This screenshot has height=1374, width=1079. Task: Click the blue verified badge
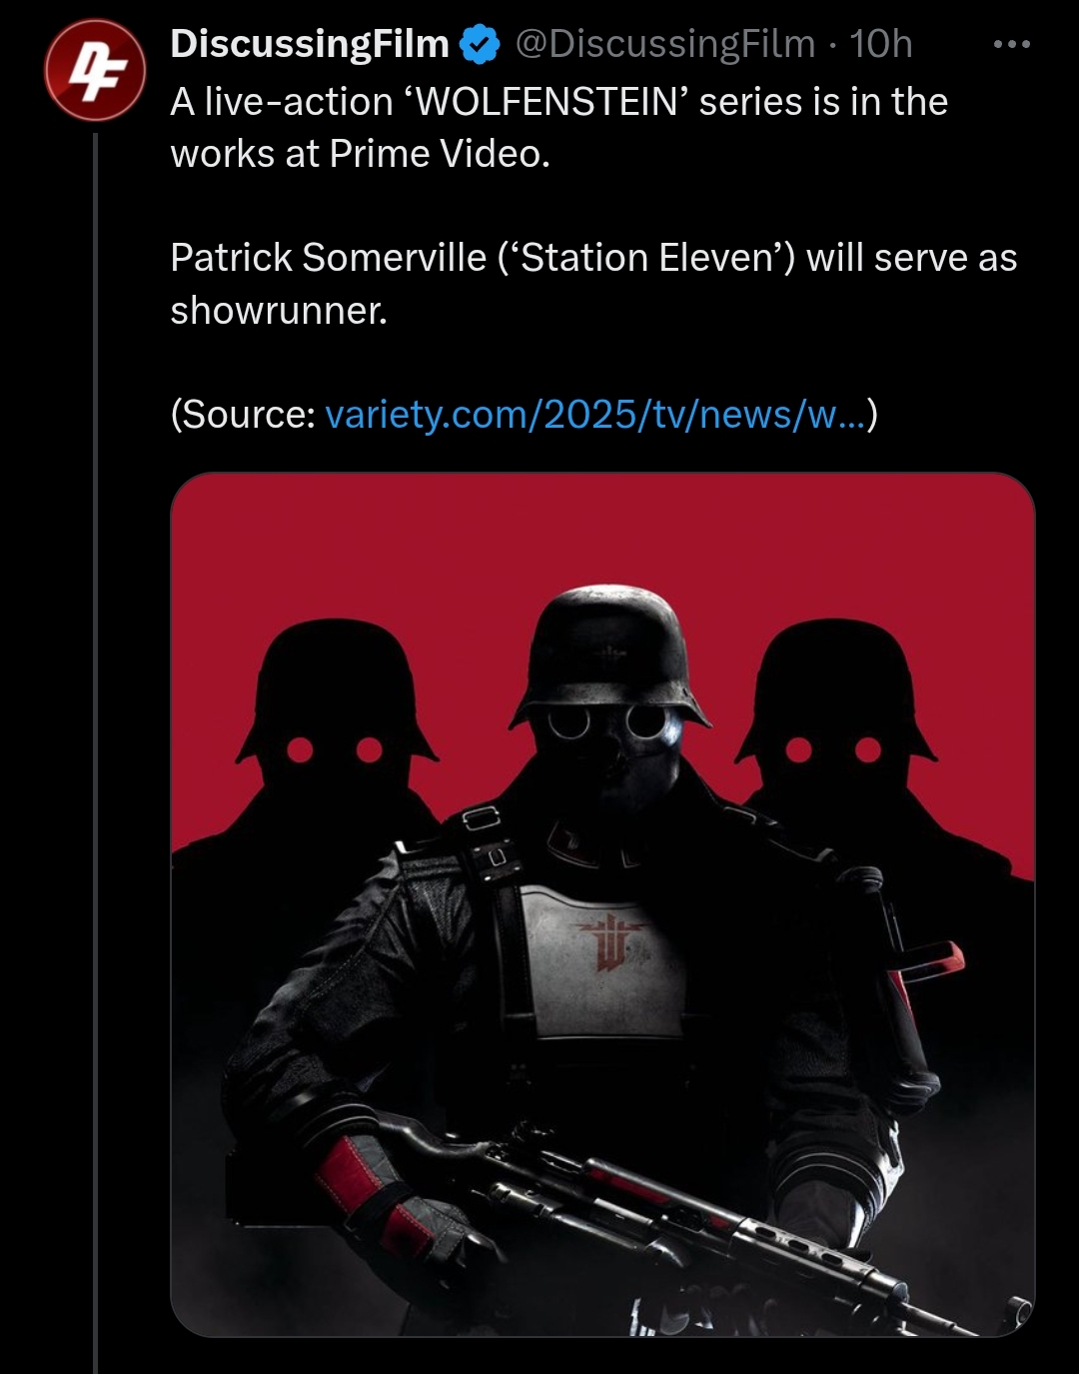[x=479, y=45]
